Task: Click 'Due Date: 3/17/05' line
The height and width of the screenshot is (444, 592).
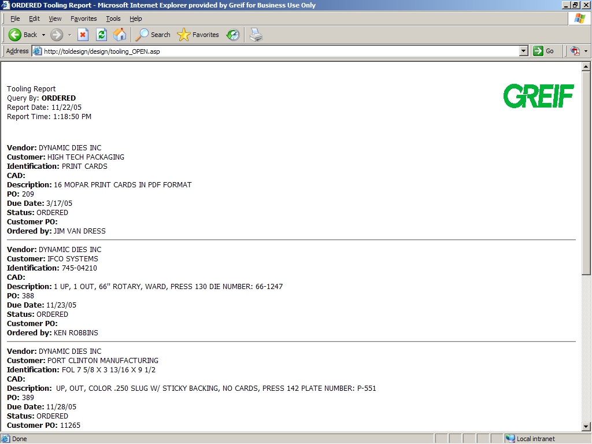Action: pos(40,203)
